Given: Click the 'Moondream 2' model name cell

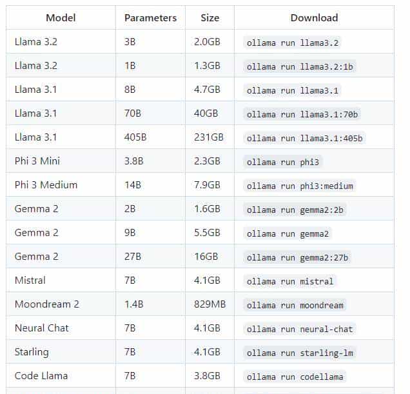Looking at the screenshot, I should click(61, 304).
